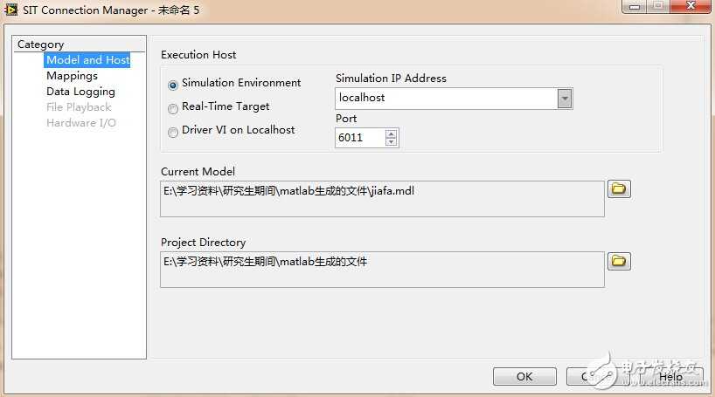Click the Current Model path field
This screenshot has height=397, width=715.
(x=382, y=198)
